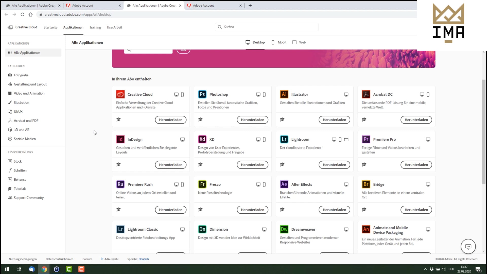Image resolution: width=487 pixels, height=274 pixels.
Task: Focus the Suchen search field
Action: (267, 27)
